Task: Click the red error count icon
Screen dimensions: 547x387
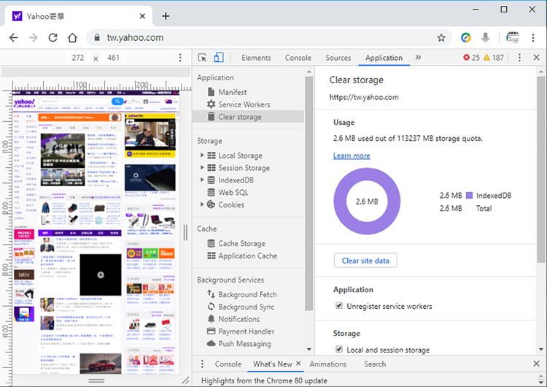Action: tap(467, 58)
